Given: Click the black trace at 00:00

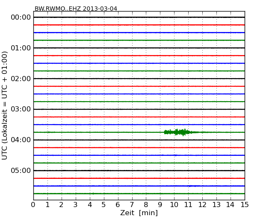Looking at the screenshot, I should pyautogui.click(x=139, y=17).
